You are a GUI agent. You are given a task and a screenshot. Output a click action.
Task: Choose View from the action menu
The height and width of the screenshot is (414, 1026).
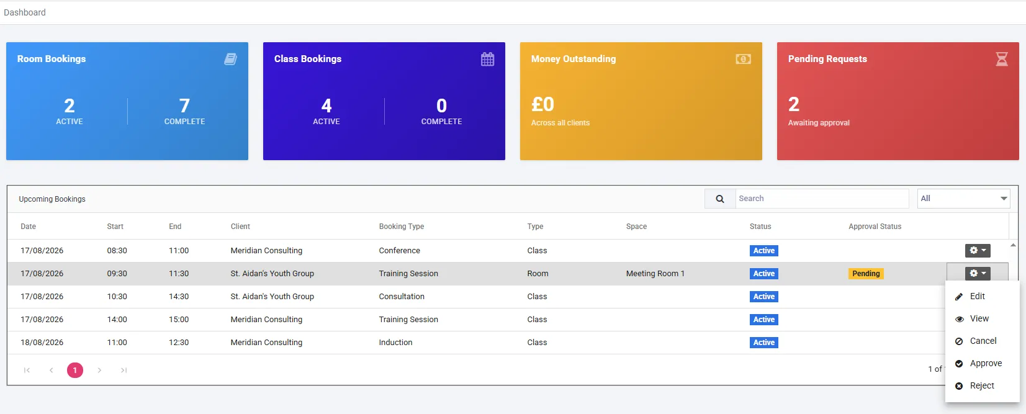coord(982,319)
